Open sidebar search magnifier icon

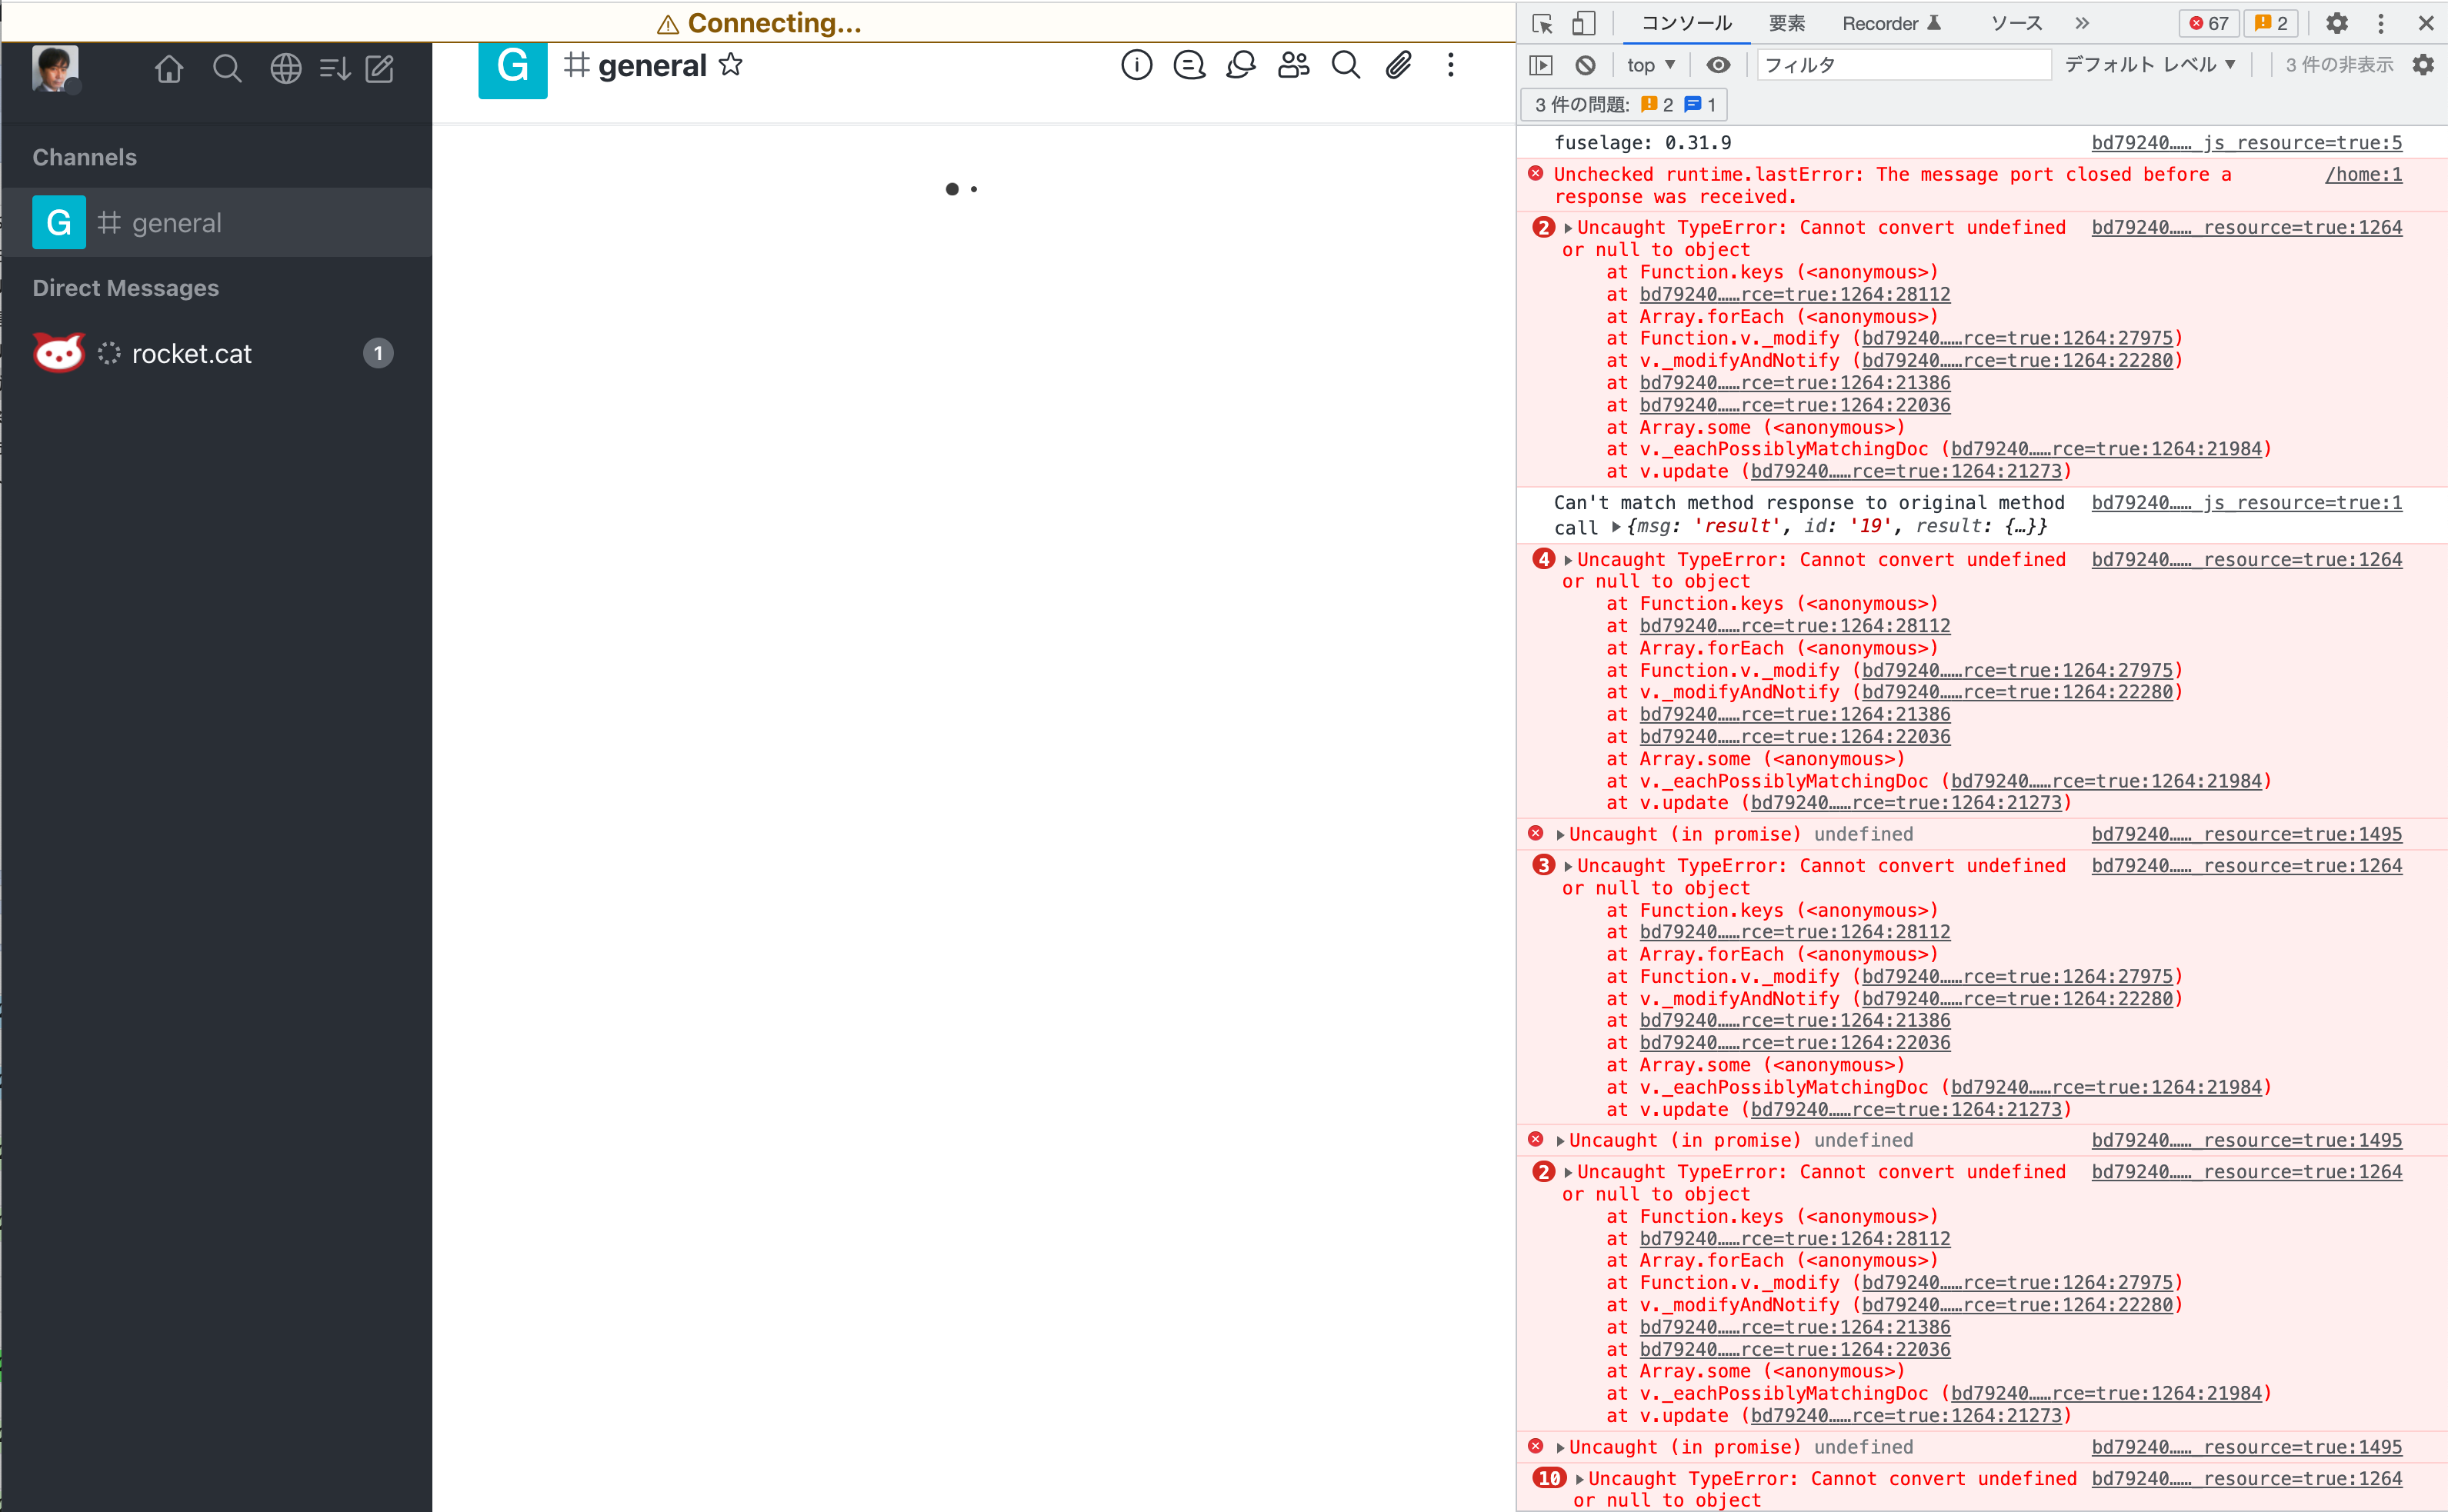227,68
